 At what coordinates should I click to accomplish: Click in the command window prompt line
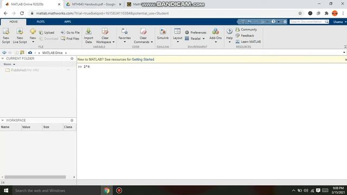coord(212,67)
